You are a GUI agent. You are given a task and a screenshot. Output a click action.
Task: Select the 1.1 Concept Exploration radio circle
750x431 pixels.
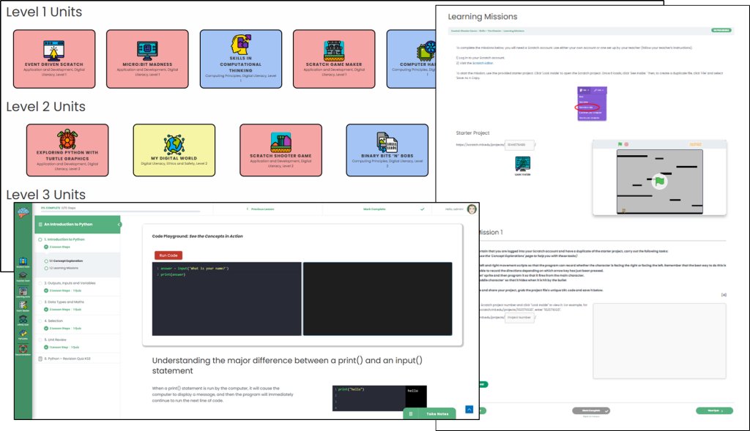tap(46, 261)
